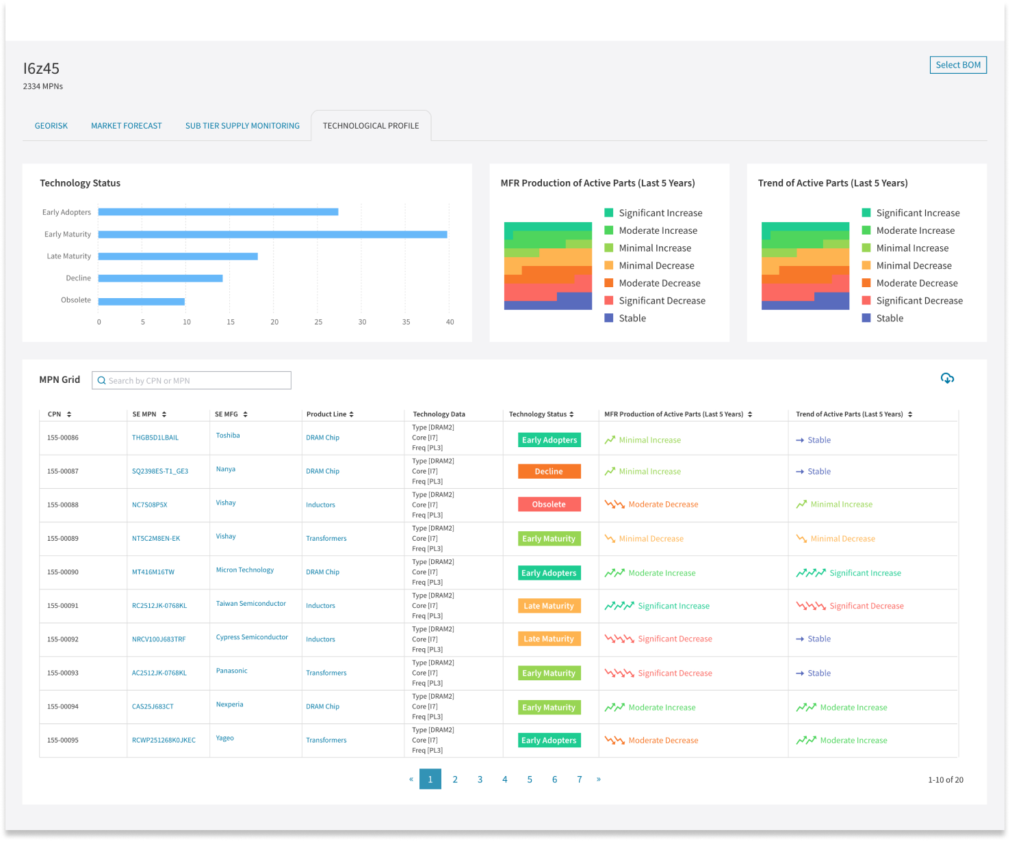The height and width of the screenshot is (841, 1010).
Task: Switch to the GEORISK tab
Action: point(51,125)
